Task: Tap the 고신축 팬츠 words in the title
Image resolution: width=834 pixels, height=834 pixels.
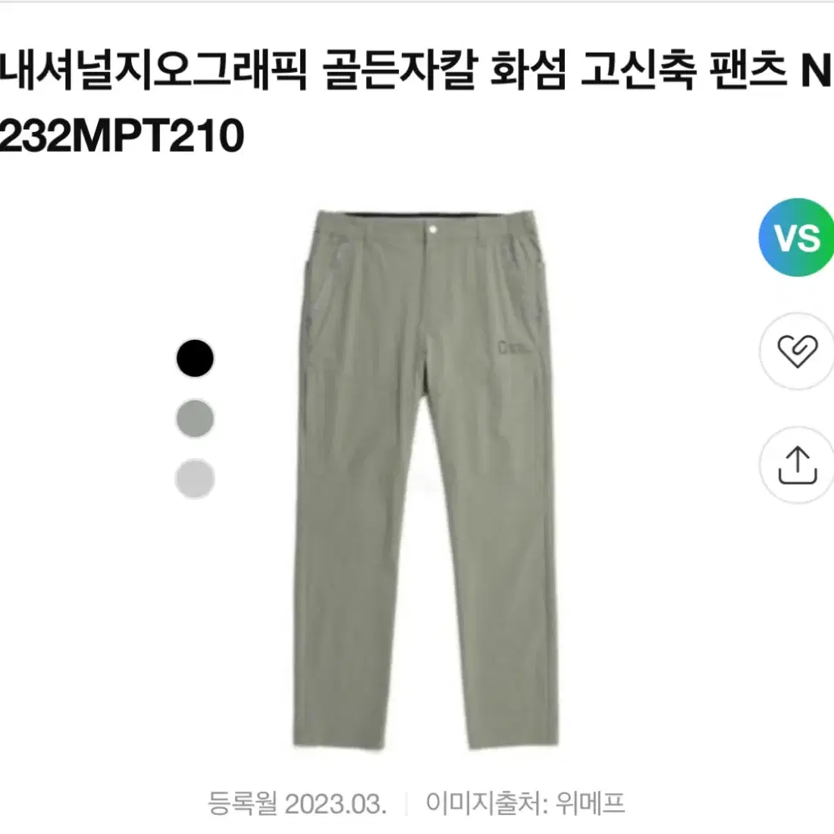Action: pyautogui.click(x=684, y=71)
